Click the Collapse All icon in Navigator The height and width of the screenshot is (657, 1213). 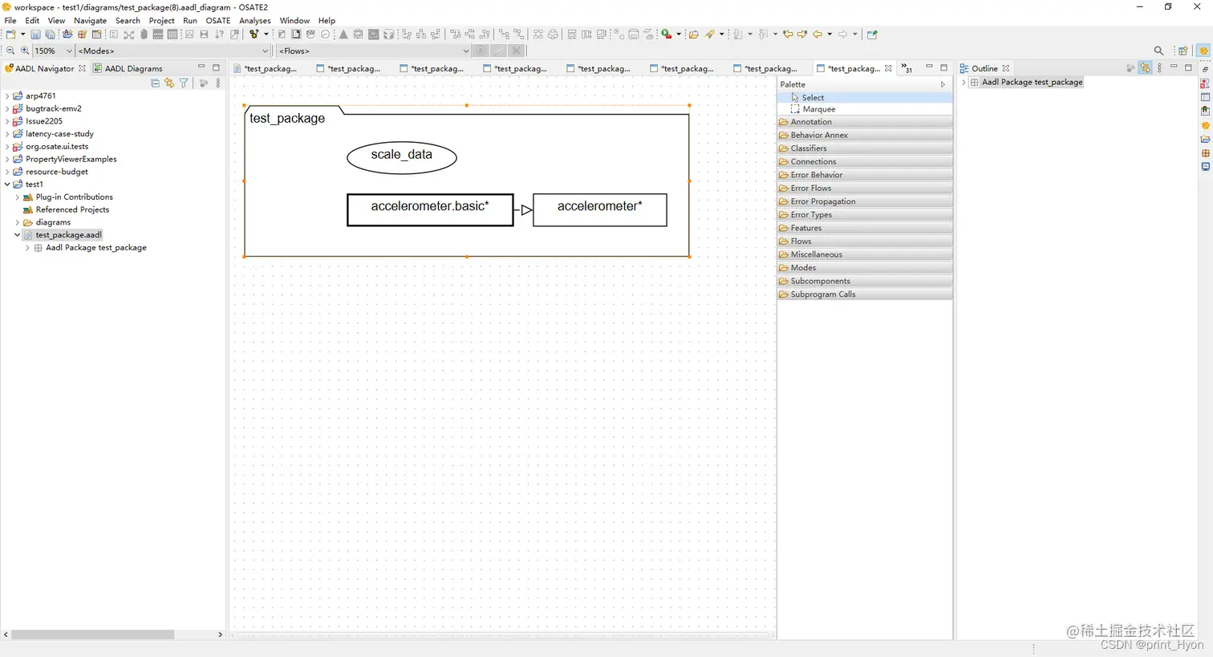[x=155, y=83]
